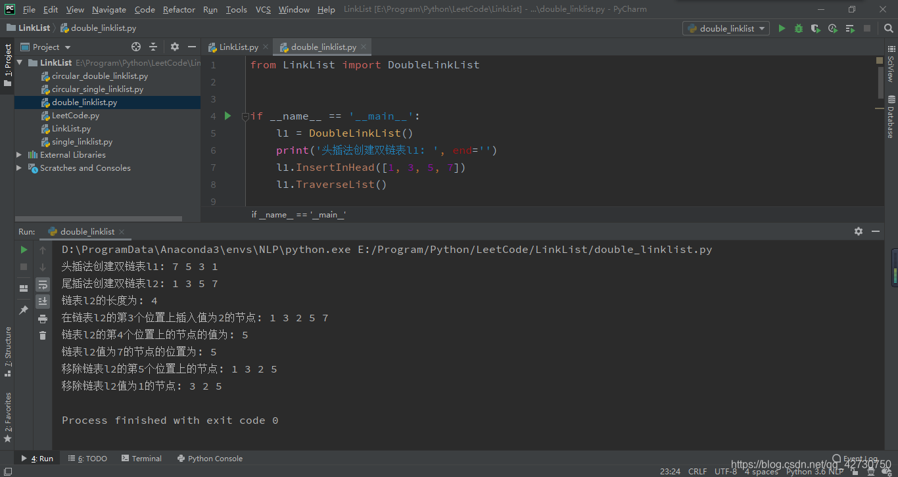
Task: Toggle the Favorites tool window side tab
Action: 7,417
